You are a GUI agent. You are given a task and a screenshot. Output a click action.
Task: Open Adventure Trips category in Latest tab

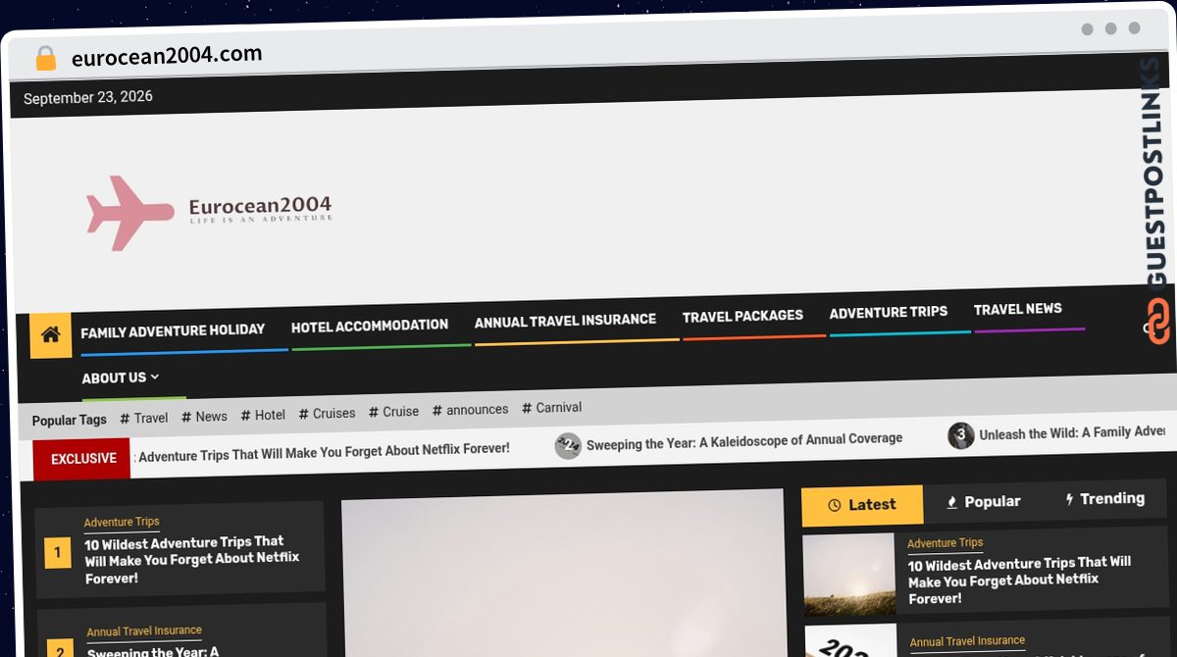click(945, 543)
